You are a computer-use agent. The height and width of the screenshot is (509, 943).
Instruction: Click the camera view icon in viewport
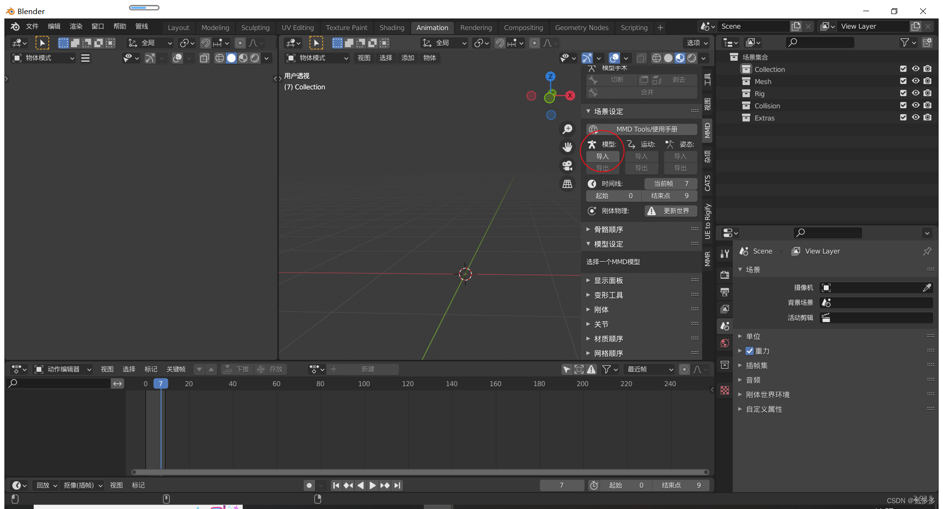coord(567,166)
